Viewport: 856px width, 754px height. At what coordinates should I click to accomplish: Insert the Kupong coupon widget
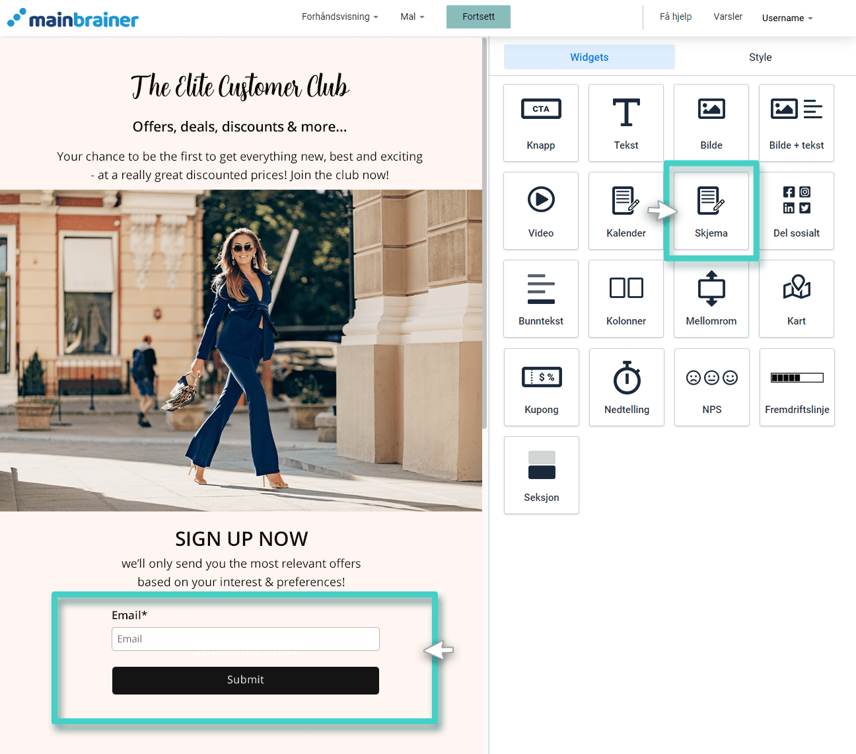point(541,387)
